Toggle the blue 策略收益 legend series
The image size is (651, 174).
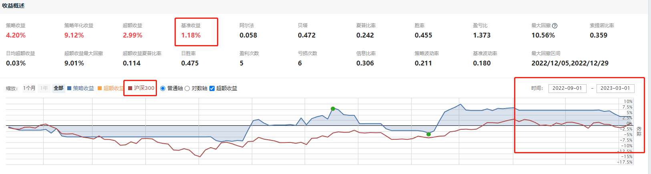click(80, 88)
